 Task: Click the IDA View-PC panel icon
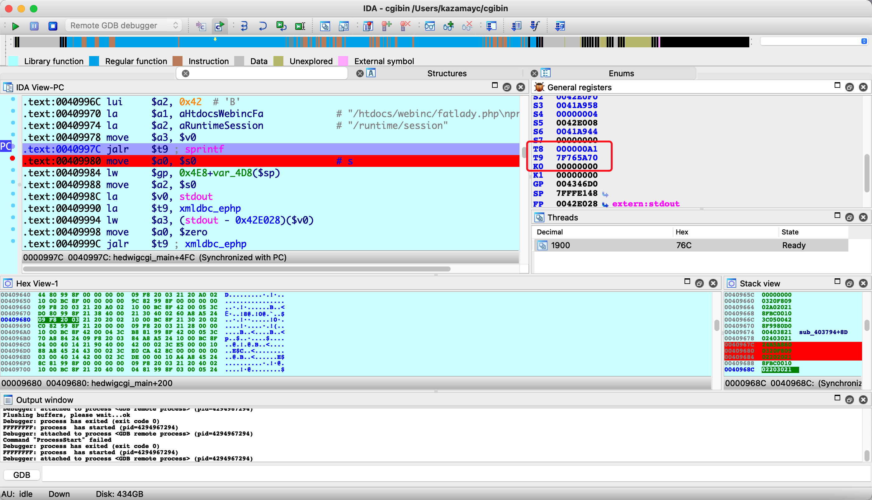(x=8, y=87)
